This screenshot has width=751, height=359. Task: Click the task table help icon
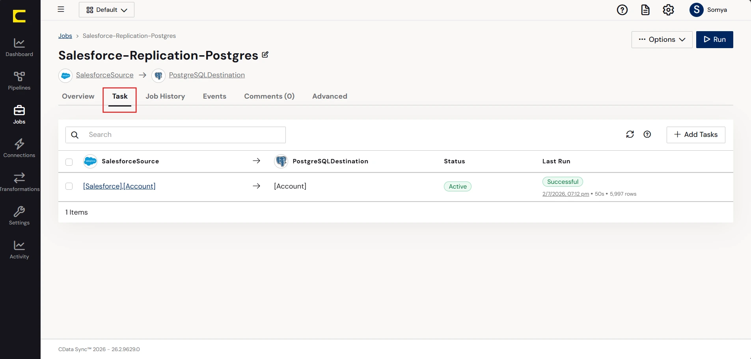coord(647,135)
